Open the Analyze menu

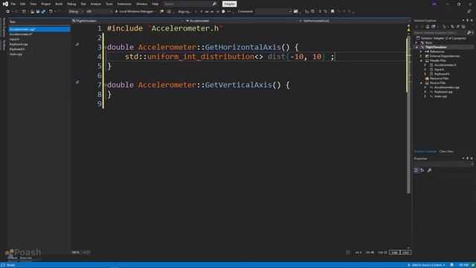point(96,4)
